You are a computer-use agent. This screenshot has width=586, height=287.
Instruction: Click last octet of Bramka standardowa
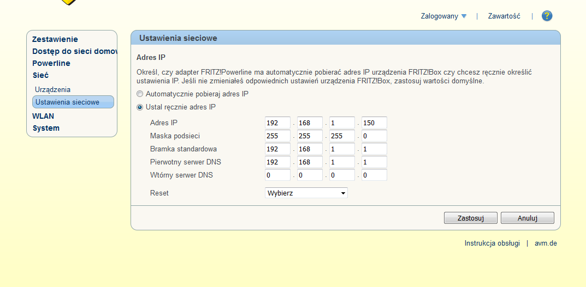374,149
